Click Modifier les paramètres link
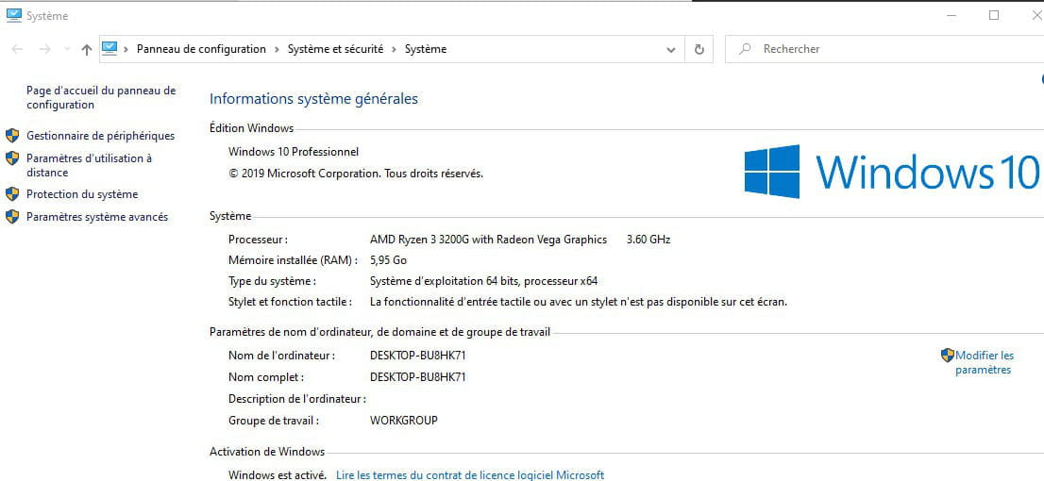Viewport: 1044px width, 481px height. (985, 362)
